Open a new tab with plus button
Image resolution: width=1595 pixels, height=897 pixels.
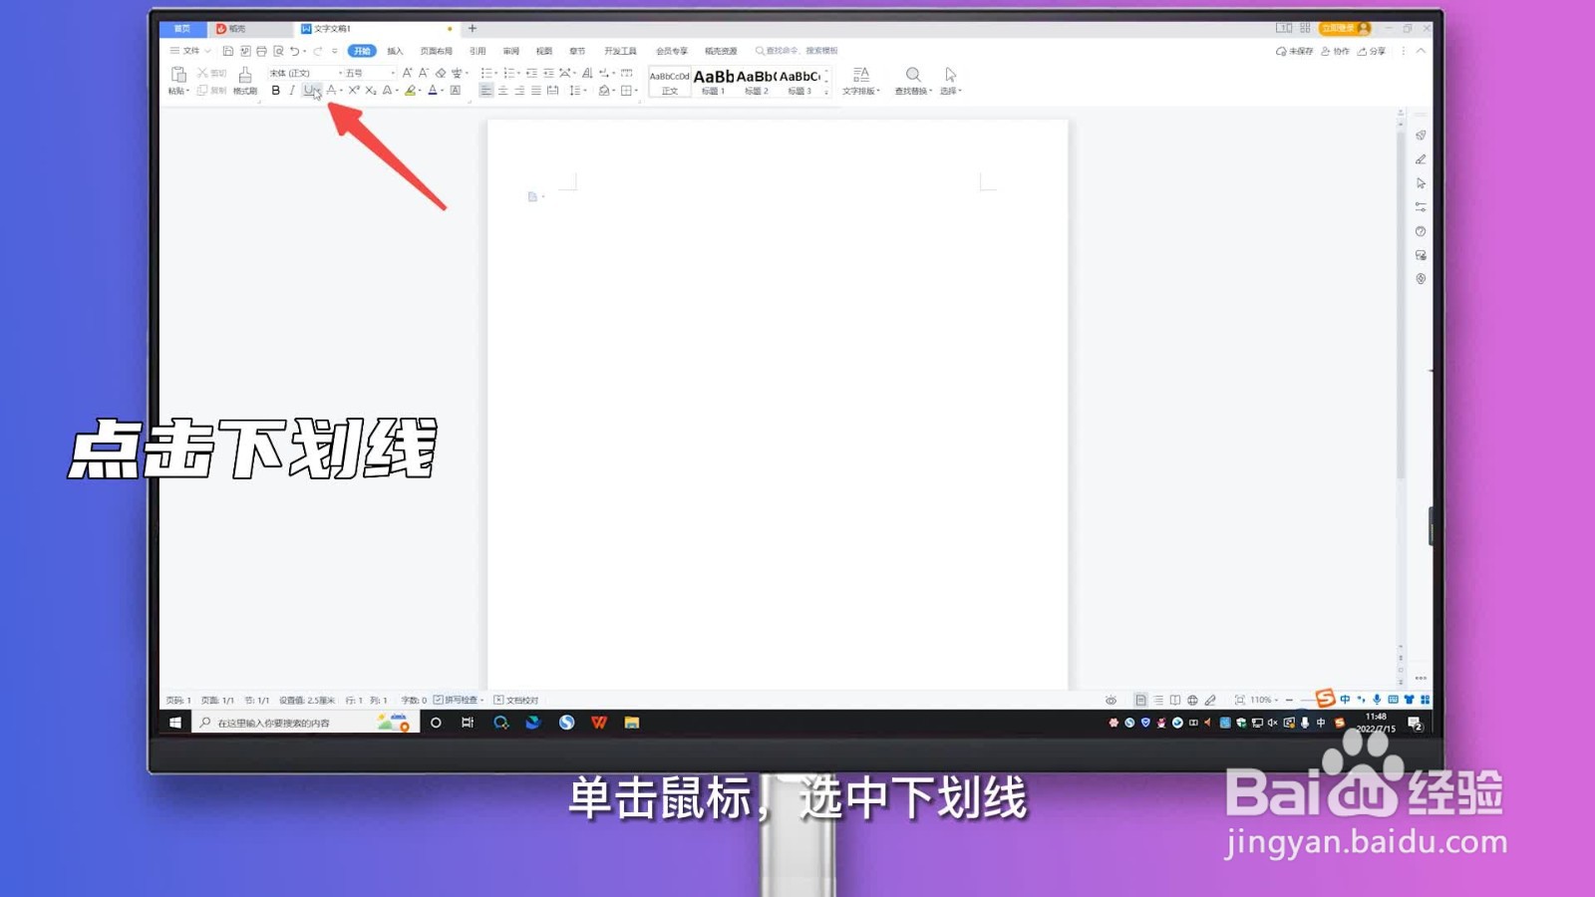(473, 29)
